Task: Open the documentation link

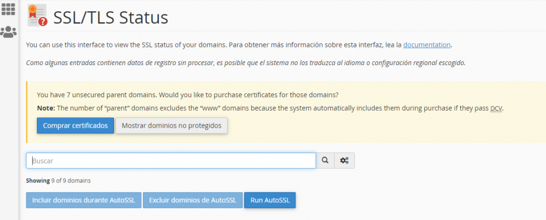Action: pyautogui.click(x=427, y=45)
